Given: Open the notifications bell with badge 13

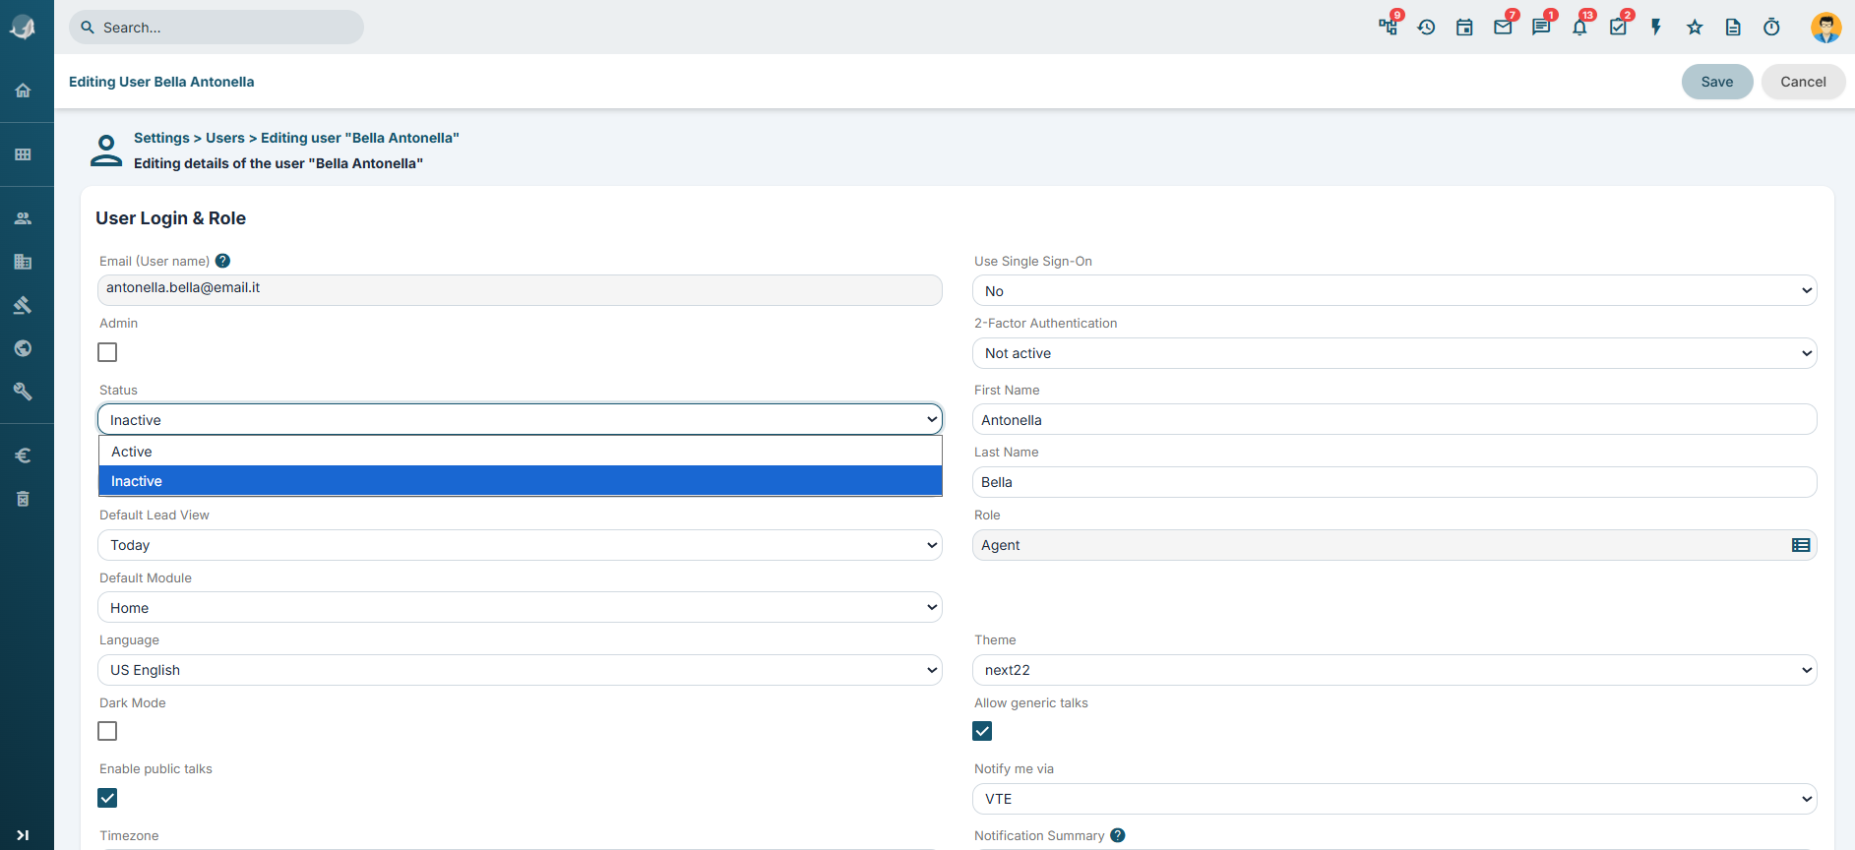Looking at the screenshot, I should tap(1580, 28).
